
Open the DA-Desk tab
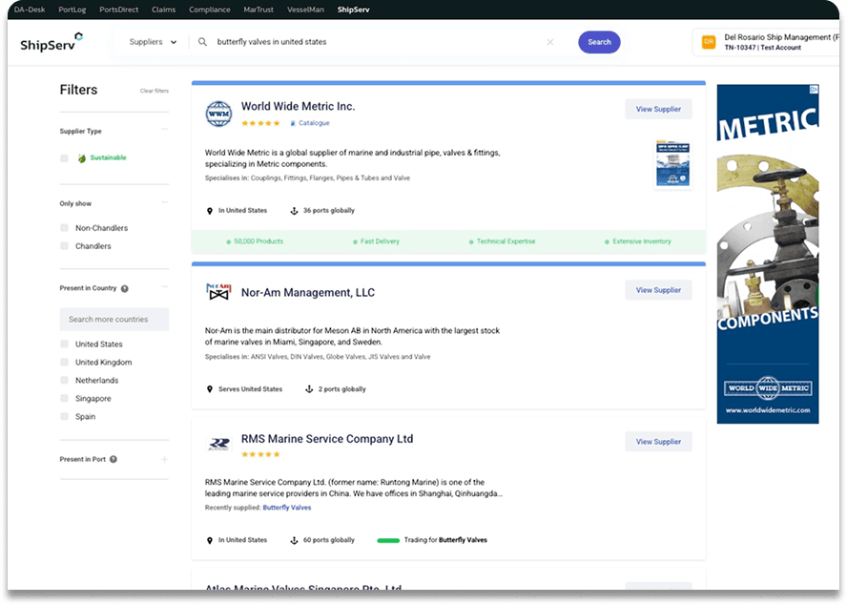pyautogui.click(x=30, y=10)
